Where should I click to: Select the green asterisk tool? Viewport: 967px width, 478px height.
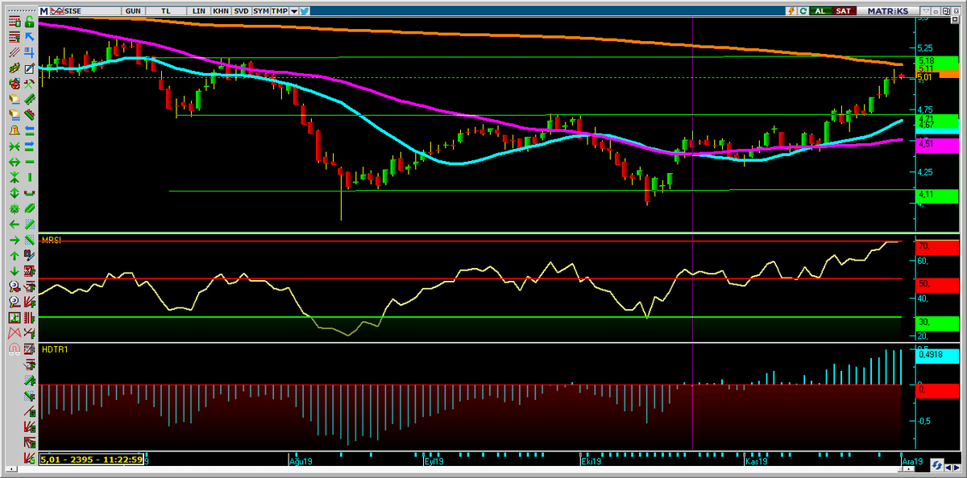pos(15,208)
